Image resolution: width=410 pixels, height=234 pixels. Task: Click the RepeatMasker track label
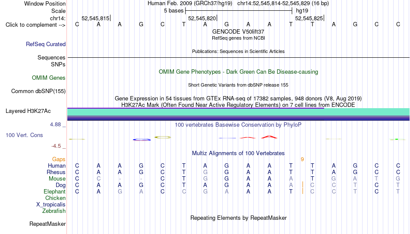point(47,224)
